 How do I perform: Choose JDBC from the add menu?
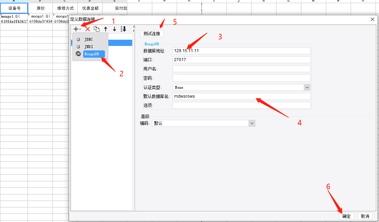[x=88, y=39]
